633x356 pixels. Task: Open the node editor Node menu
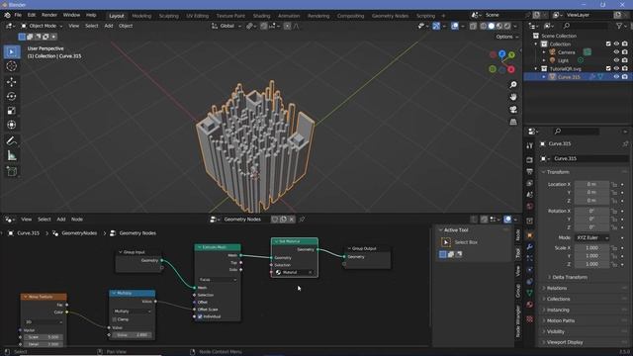coord(77,220)
